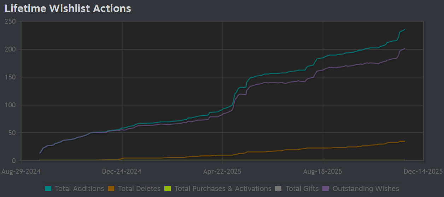The image size is (444, 197).
Task: Click the Lifetime Wishlist Actions chart title
Action: [x=68, y=8]
